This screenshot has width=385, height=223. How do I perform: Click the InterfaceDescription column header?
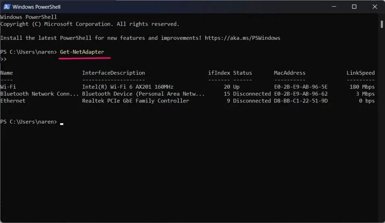(x=114, y=73)
